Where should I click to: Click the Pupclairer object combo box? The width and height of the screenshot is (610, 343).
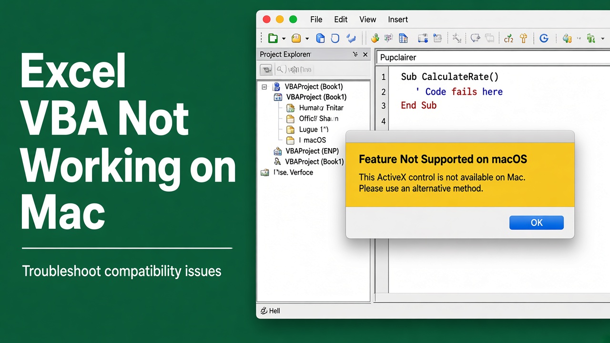coord(493,57)
